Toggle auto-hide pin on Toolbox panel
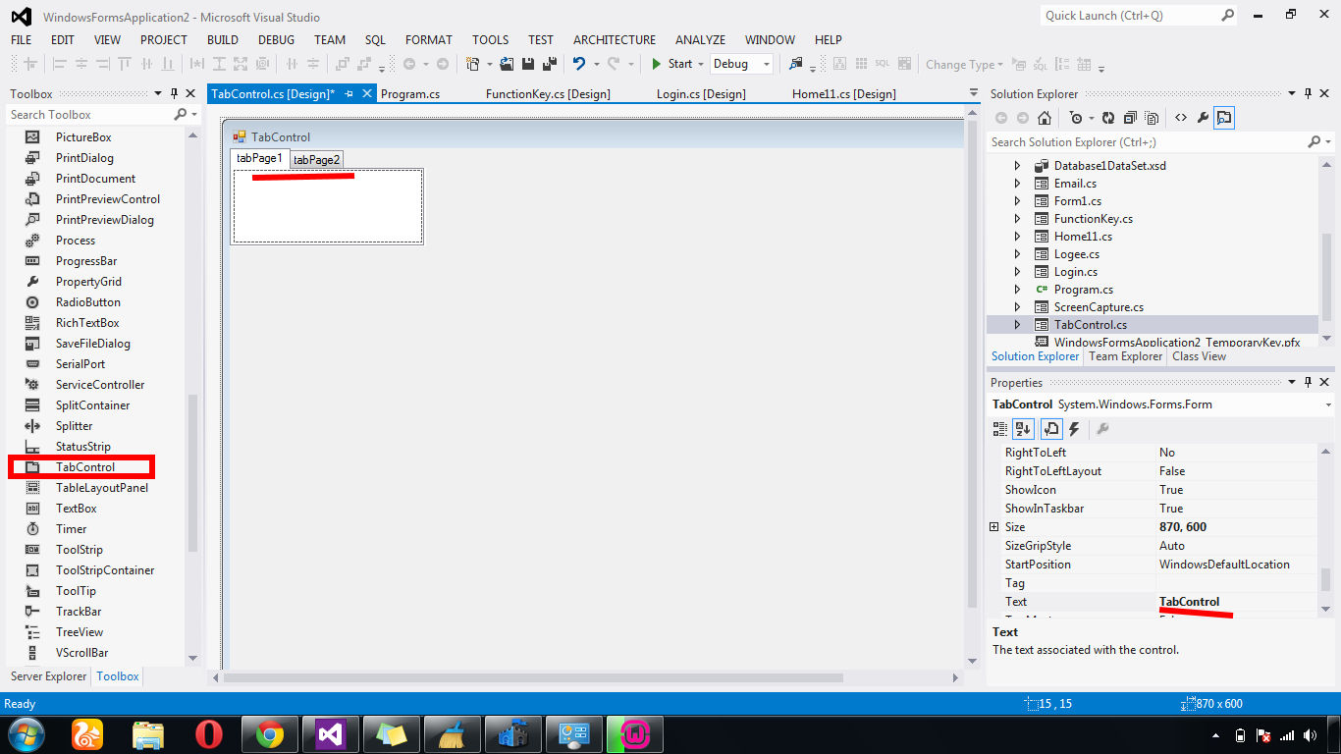This screenshot has height=754, width=1341. pyautogui.click(x=175, y=94)
